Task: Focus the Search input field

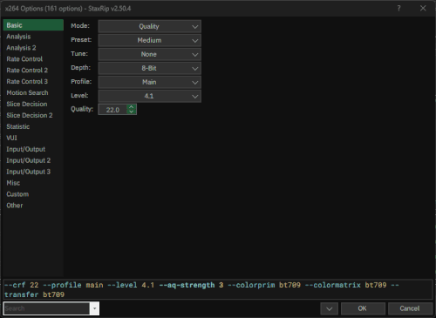Action: point(46,308)
